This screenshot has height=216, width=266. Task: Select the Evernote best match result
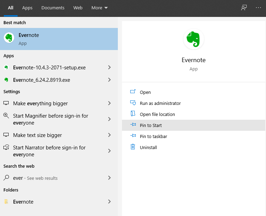[59, 39]
